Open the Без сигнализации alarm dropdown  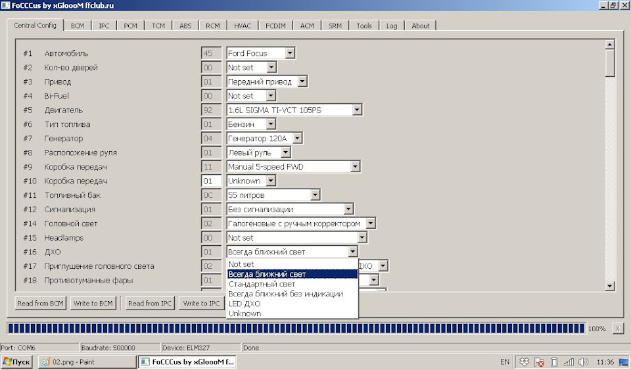pyautogui.click(x=348, y=209)
